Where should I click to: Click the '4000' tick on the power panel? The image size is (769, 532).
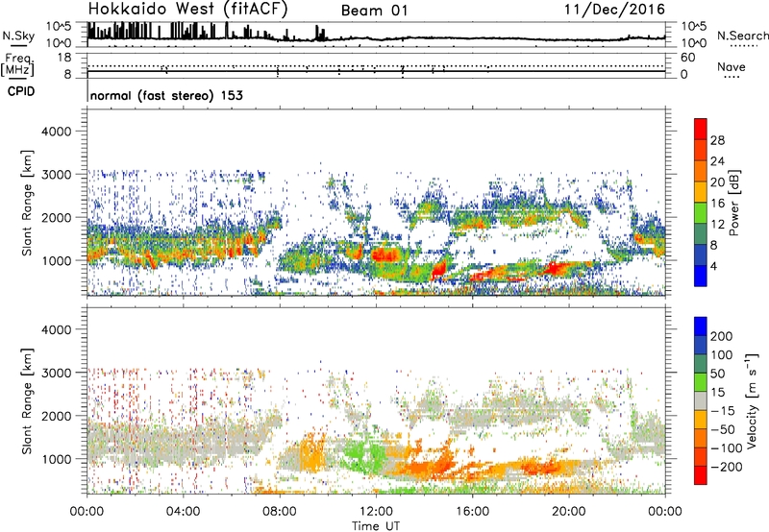point(56,132)
